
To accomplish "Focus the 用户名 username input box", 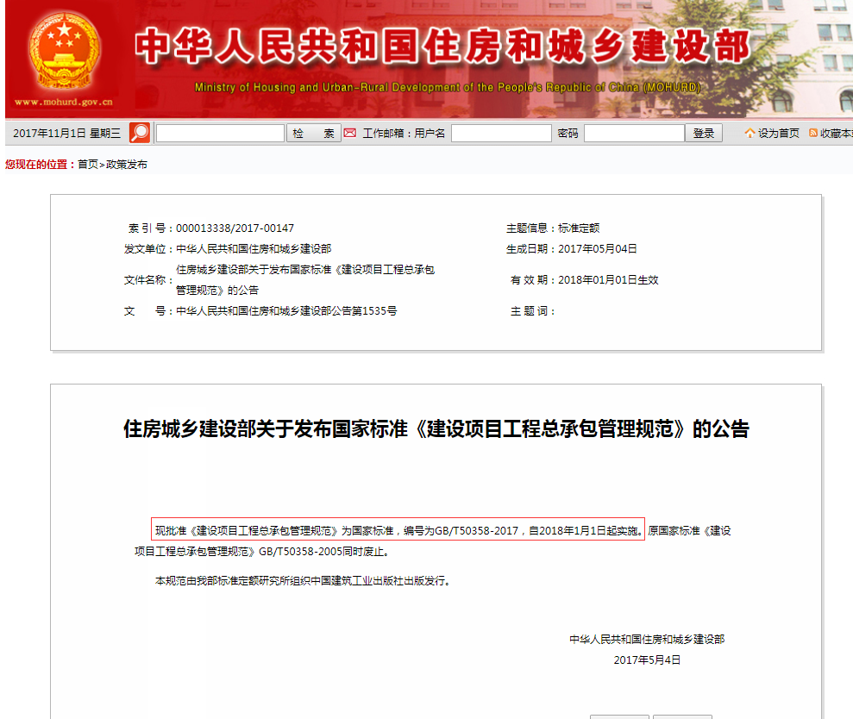I will click(x=501, y=134).
